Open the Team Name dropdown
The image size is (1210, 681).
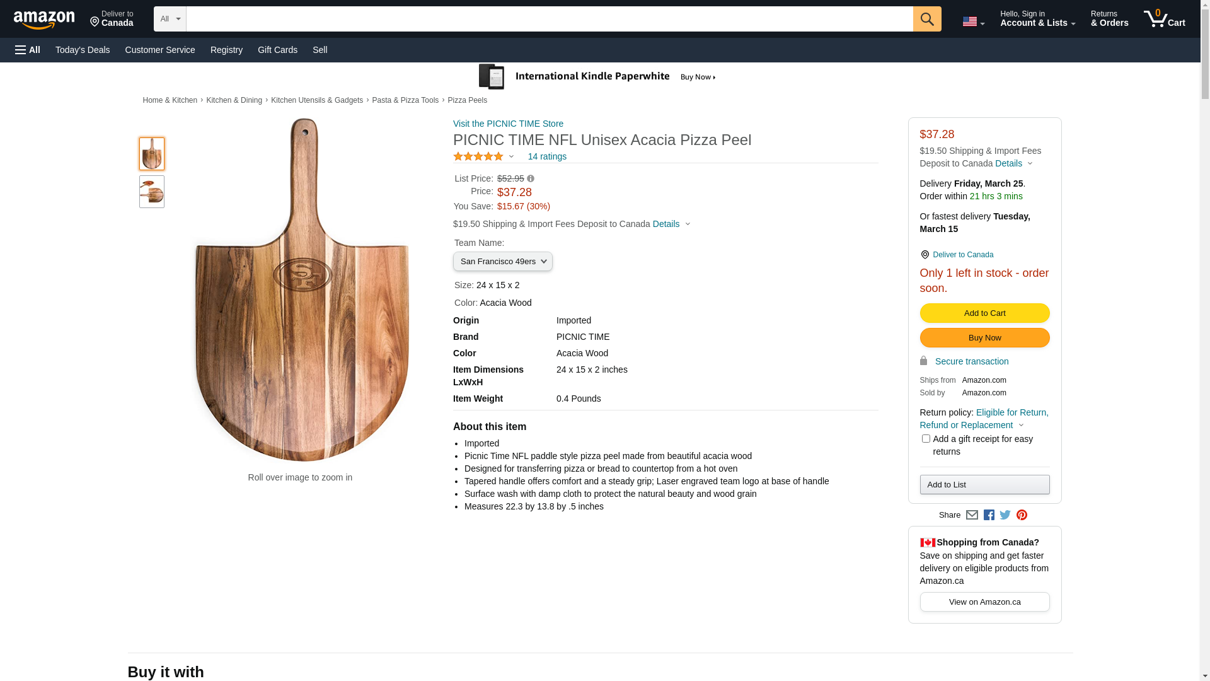tap(502, 262)
